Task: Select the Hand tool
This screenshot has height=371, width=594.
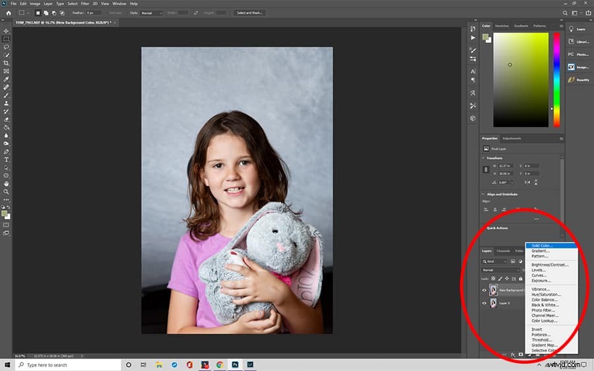Action: 6,184
